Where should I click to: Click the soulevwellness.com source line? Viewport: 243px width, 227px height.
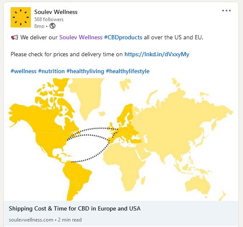coord(45,220)
